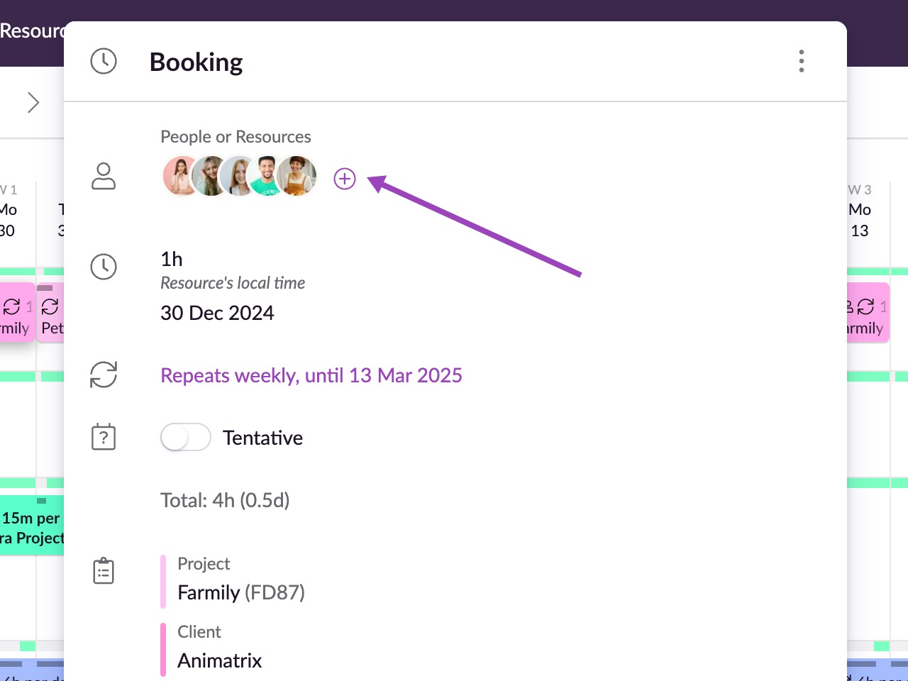Click the pink color bar next to Client
The image size is (908, 681).
coord(163,650)
